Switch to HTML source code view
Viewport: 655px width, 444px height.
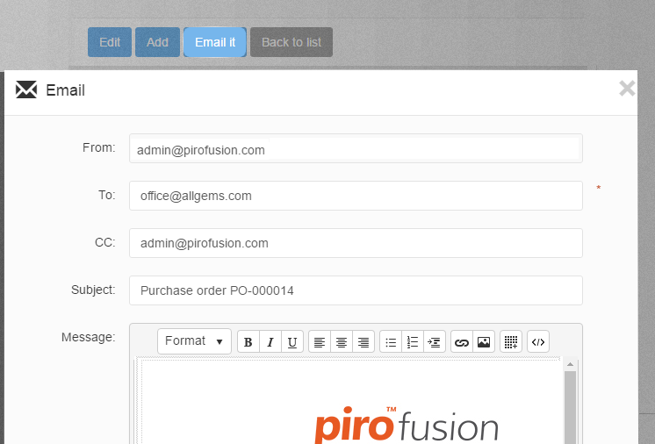pyautogui.click(x=538, y=341)
